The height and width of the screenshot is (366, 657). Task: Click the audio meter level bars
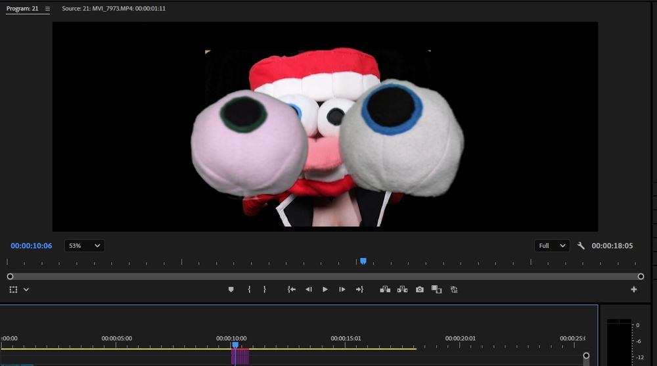620,342
